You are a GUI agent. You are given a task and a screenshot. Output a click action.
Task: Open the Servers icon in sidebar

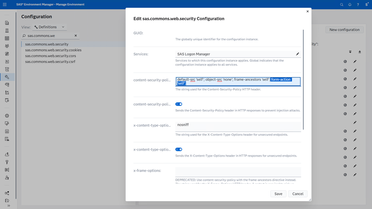[x=7, y=30]
